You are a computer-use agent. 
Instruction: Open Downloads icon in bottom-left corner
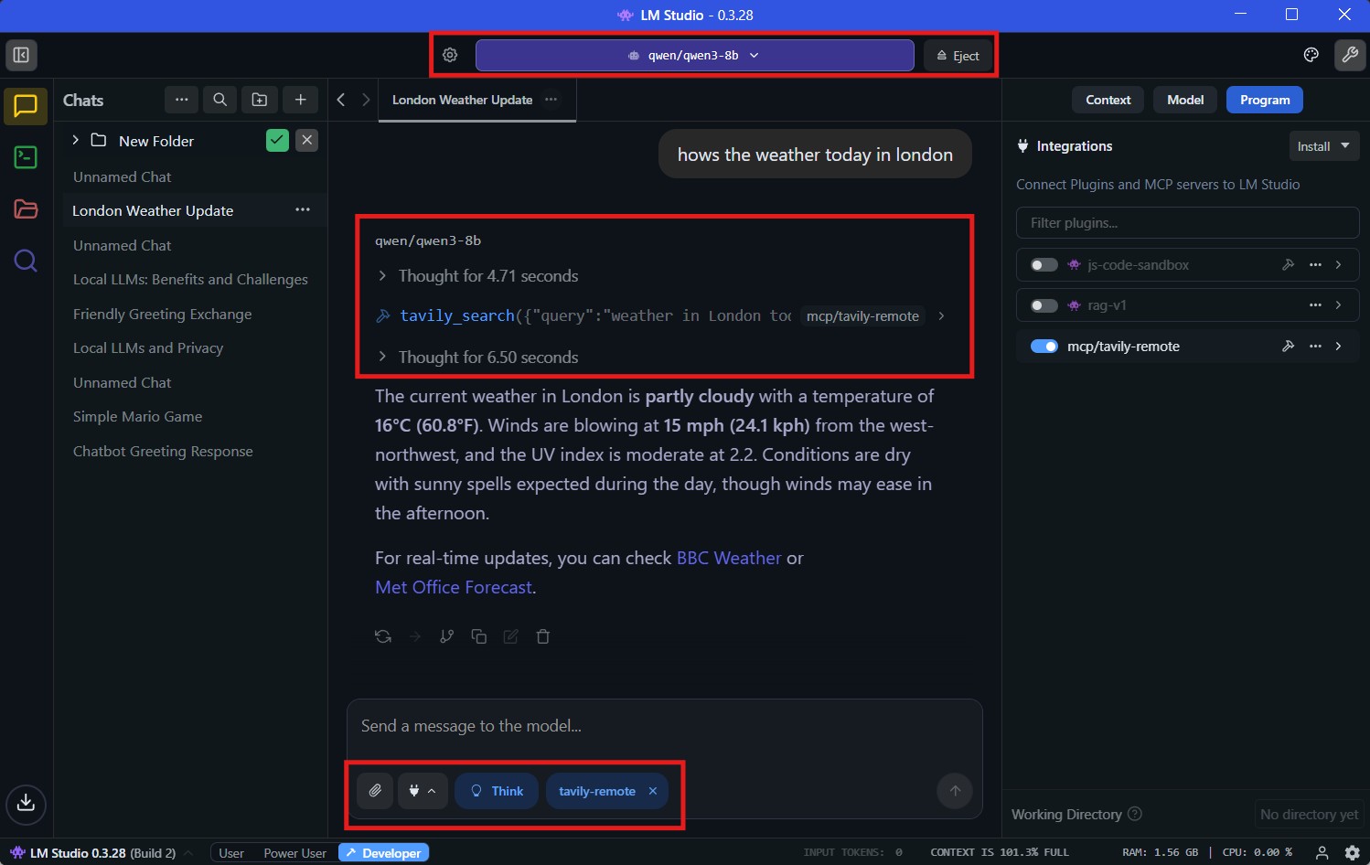pos(26,803)
